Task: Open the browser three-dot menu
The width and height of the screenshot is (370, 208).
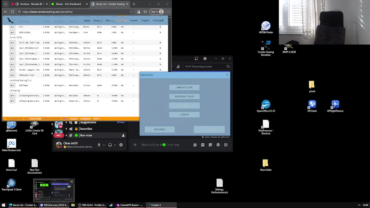Action: (x=168, y=12)
